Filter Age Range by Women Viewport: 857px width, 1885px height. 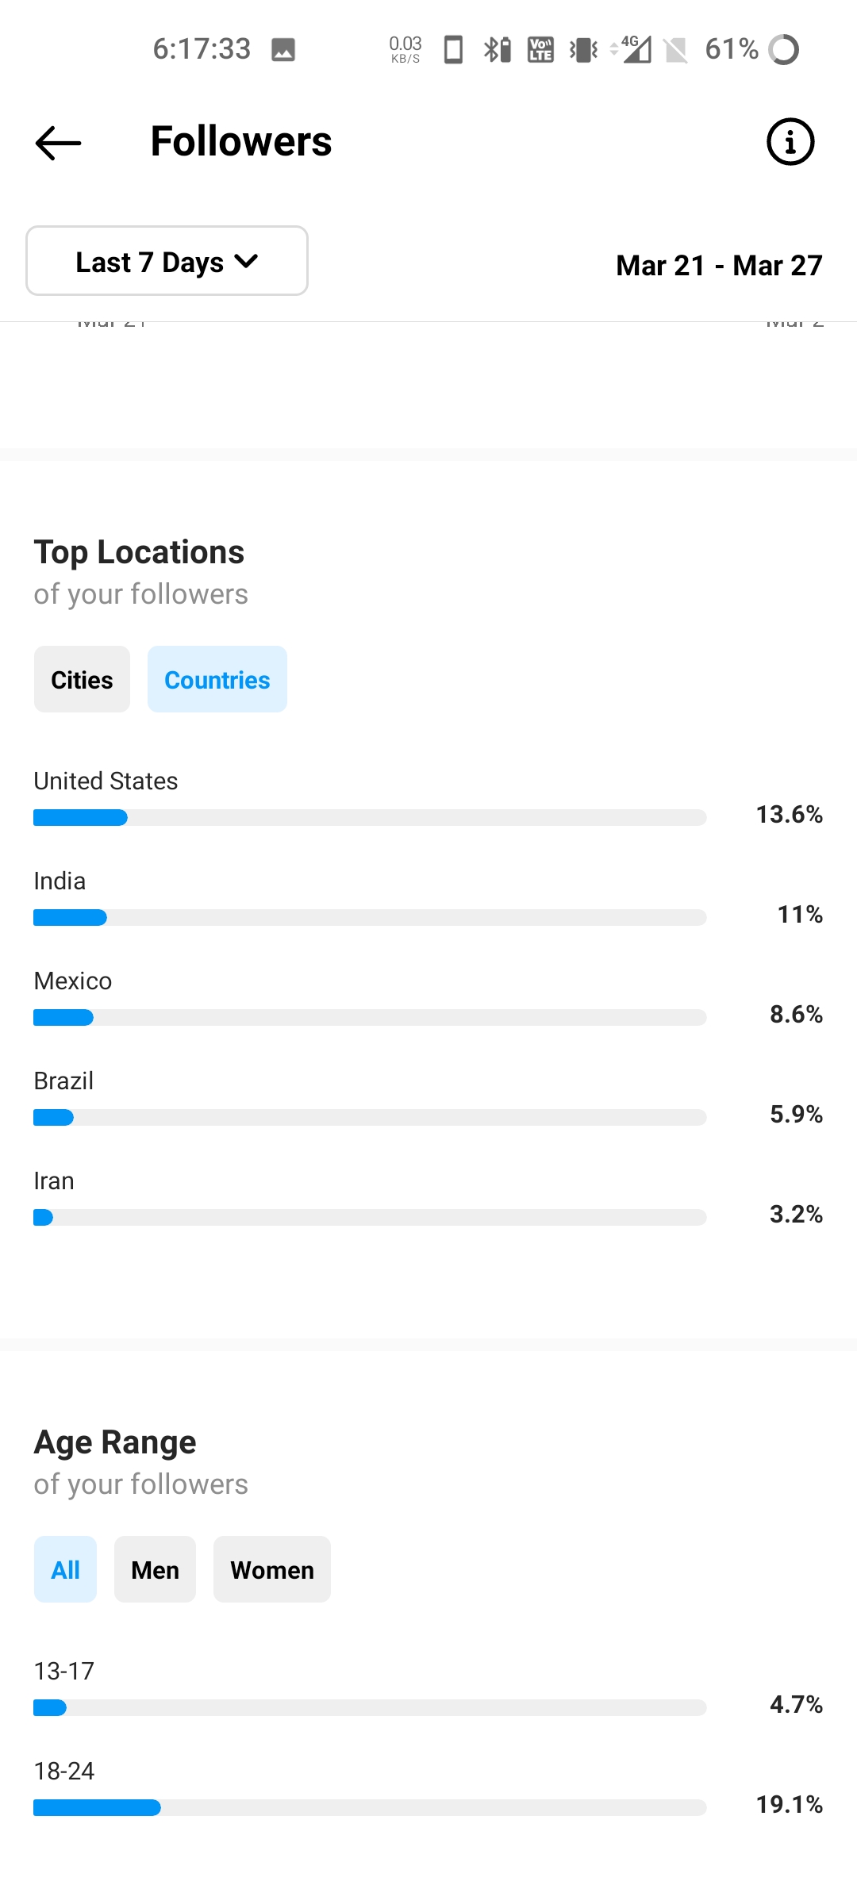(x=272, y=1570)
